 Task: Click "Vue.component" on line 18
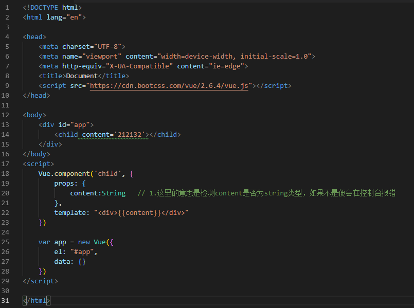coord(64,174)
